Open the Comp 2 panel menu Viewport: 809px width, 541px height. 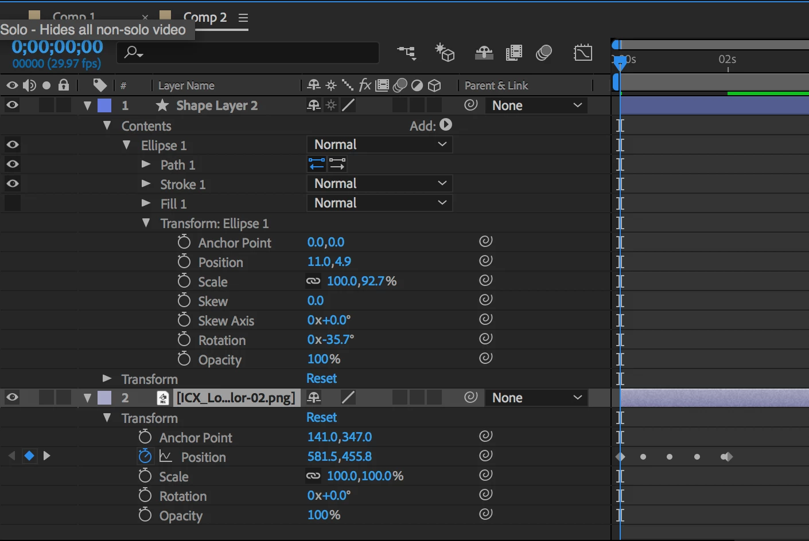click(x=243, y=18)
